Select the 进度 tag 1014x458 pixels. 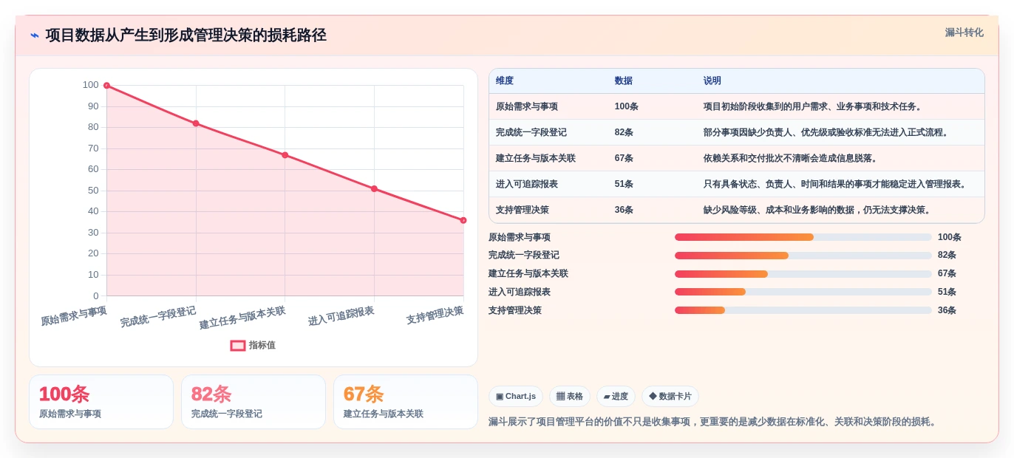(x=616, y=397)
